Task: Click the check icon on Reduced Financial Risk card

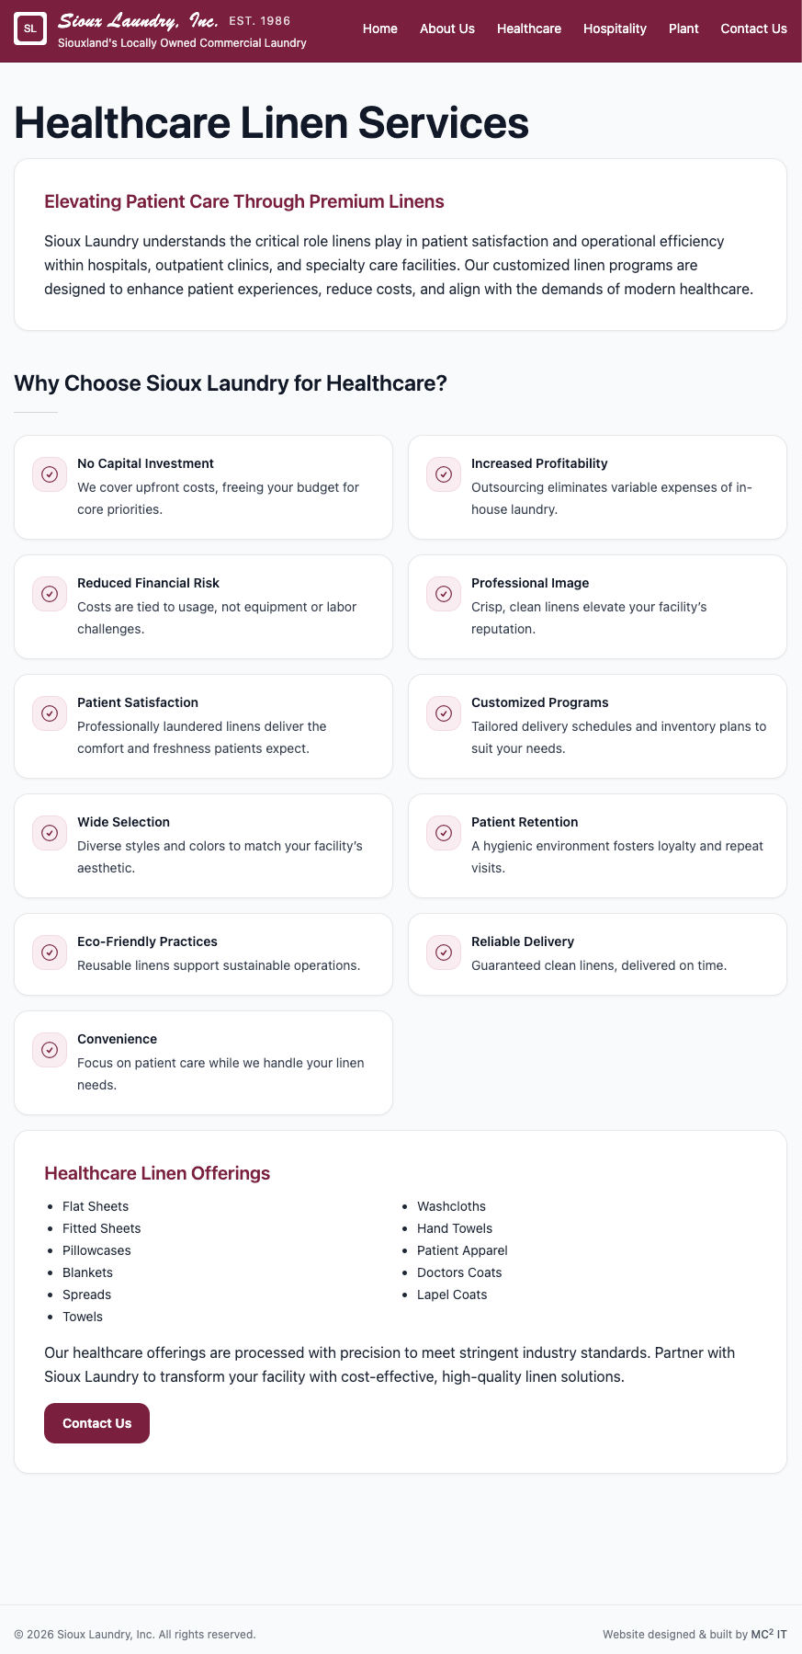Action: click(50, 594)
